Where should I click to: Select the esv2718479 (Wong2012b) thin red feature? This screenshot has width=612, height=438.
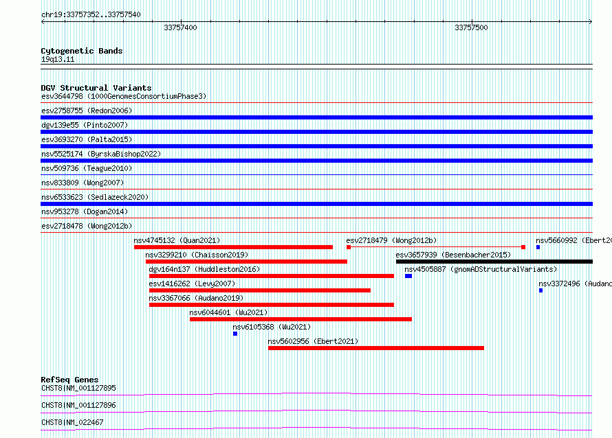[435, 247]
